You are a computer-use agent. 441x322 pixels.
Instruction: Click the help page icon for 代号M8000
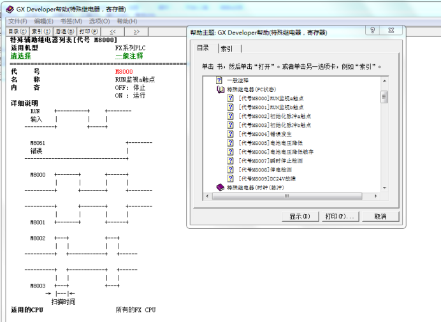230,98
